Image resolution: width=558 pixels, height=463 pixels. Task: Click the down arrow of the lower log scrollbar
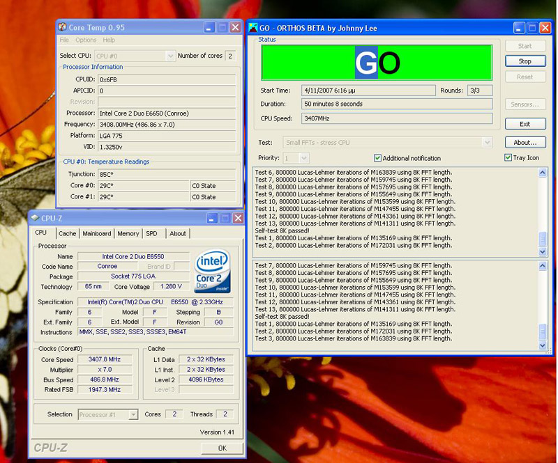[x=543, y=345]
